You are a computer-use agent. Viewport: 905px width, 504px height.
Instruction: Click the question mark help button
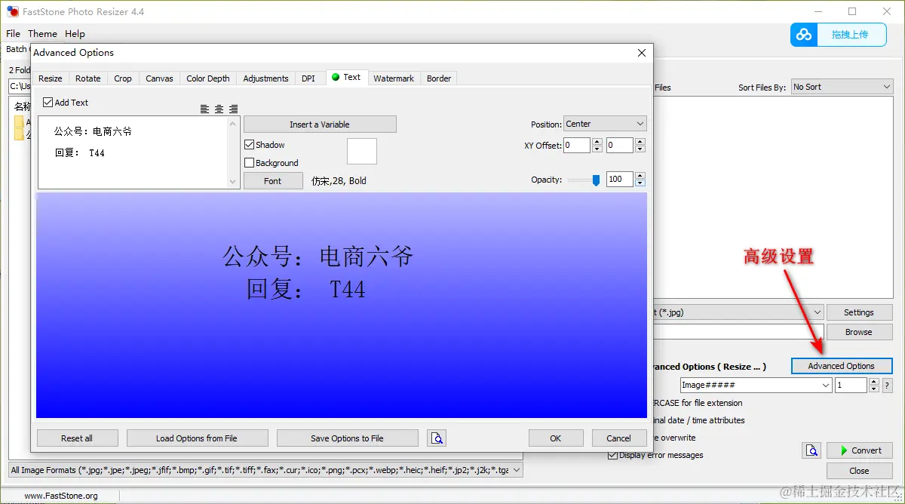(887, 386)
